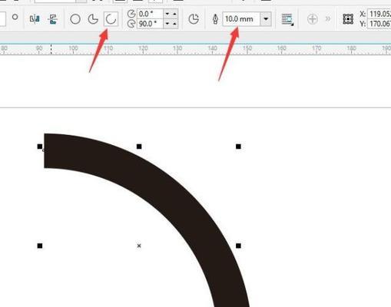Click the Y position field
This screenshot has height=307, width=391.
(379, 24)
